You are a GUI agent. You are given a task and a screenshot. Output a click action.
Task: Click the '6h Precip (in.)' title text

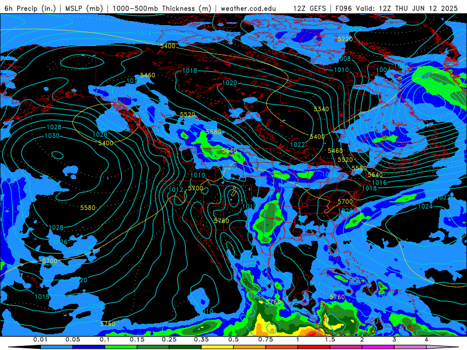[30, 8]
